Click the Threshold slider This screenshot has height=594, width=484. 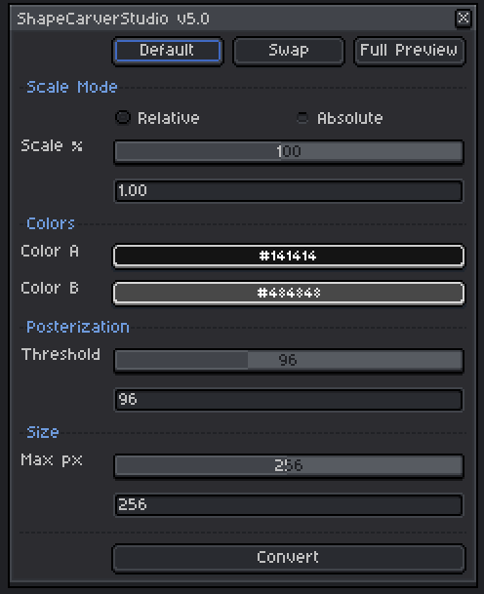coord(289,360)
